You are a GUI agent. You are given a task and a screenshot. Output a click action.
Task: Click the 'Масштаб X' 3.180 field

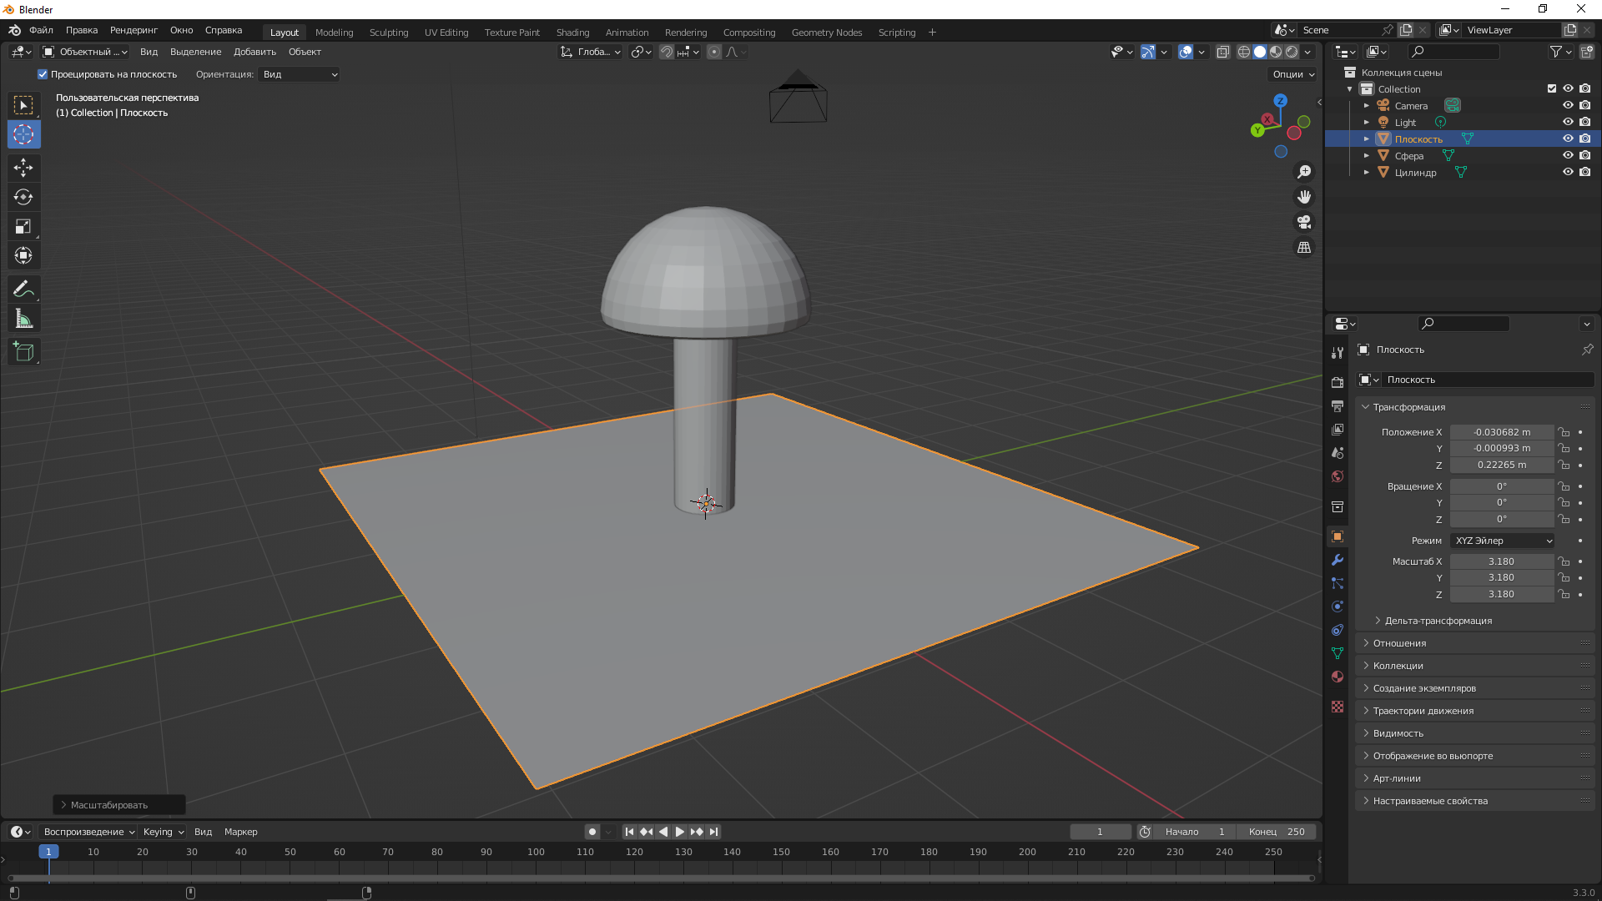[1502, 561]
